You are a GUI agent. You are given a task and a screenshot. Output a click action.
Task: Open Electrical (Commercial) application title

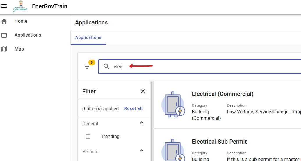pos(222,94)
